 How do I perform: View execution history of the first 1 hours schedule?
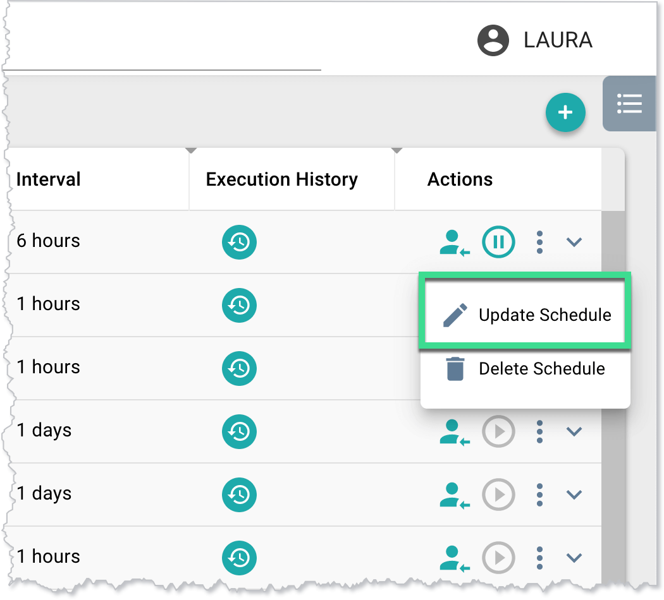[x=239, y=305]
